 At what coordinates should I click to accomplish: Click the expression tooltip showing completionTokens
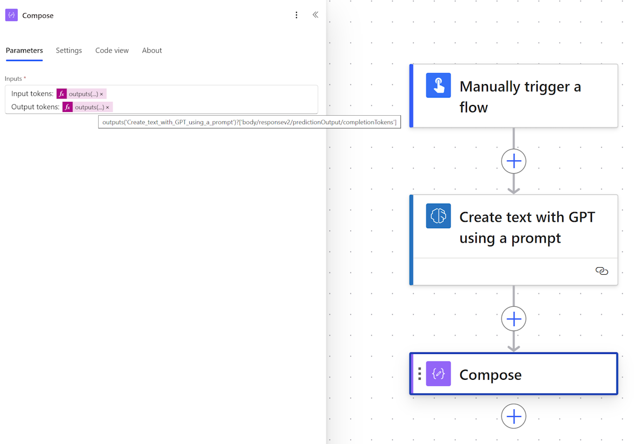[249, 122]
